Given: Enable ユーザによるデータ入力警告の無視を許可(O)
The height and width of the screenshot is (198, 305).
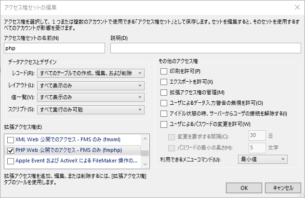Looking at the screenshot, I should 164,103.
